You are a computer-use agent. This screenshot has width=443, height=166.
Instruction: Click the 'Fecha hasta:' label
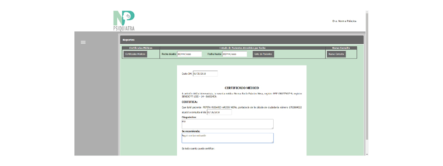pyautogui.click(x=215, y=54)
